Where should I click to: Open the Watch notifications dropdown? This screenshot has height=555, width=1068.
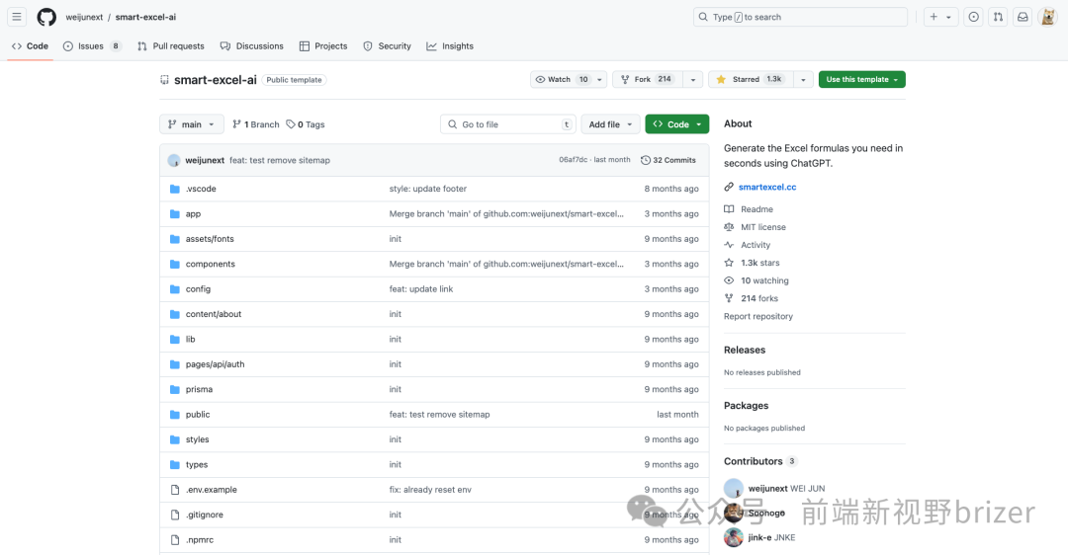[x=569, y=80]
